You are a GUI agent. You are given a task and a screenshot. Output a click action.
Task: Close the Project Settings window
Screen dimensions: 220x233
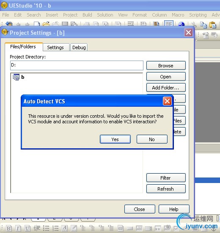189,32
